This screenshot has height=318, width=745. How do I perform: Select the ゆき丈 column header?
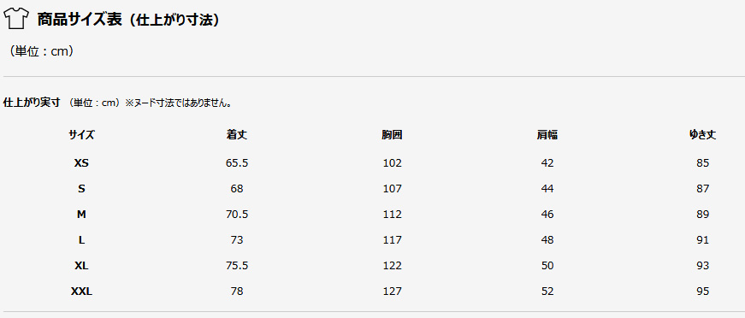click(x=702, y=135)
